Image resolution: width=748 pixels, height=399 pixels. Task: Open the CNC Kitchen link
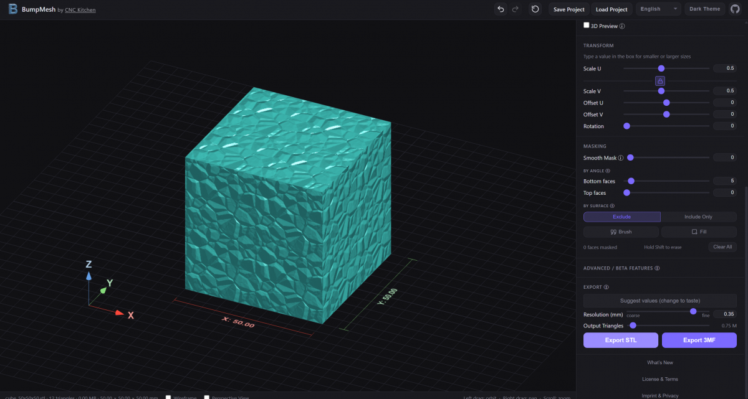[80, 10]
